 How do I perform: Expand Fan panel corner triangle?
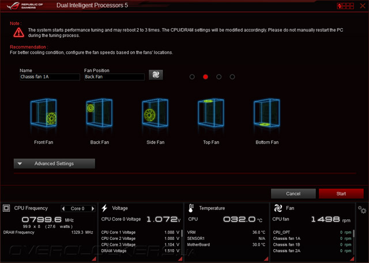pos(352,259)
